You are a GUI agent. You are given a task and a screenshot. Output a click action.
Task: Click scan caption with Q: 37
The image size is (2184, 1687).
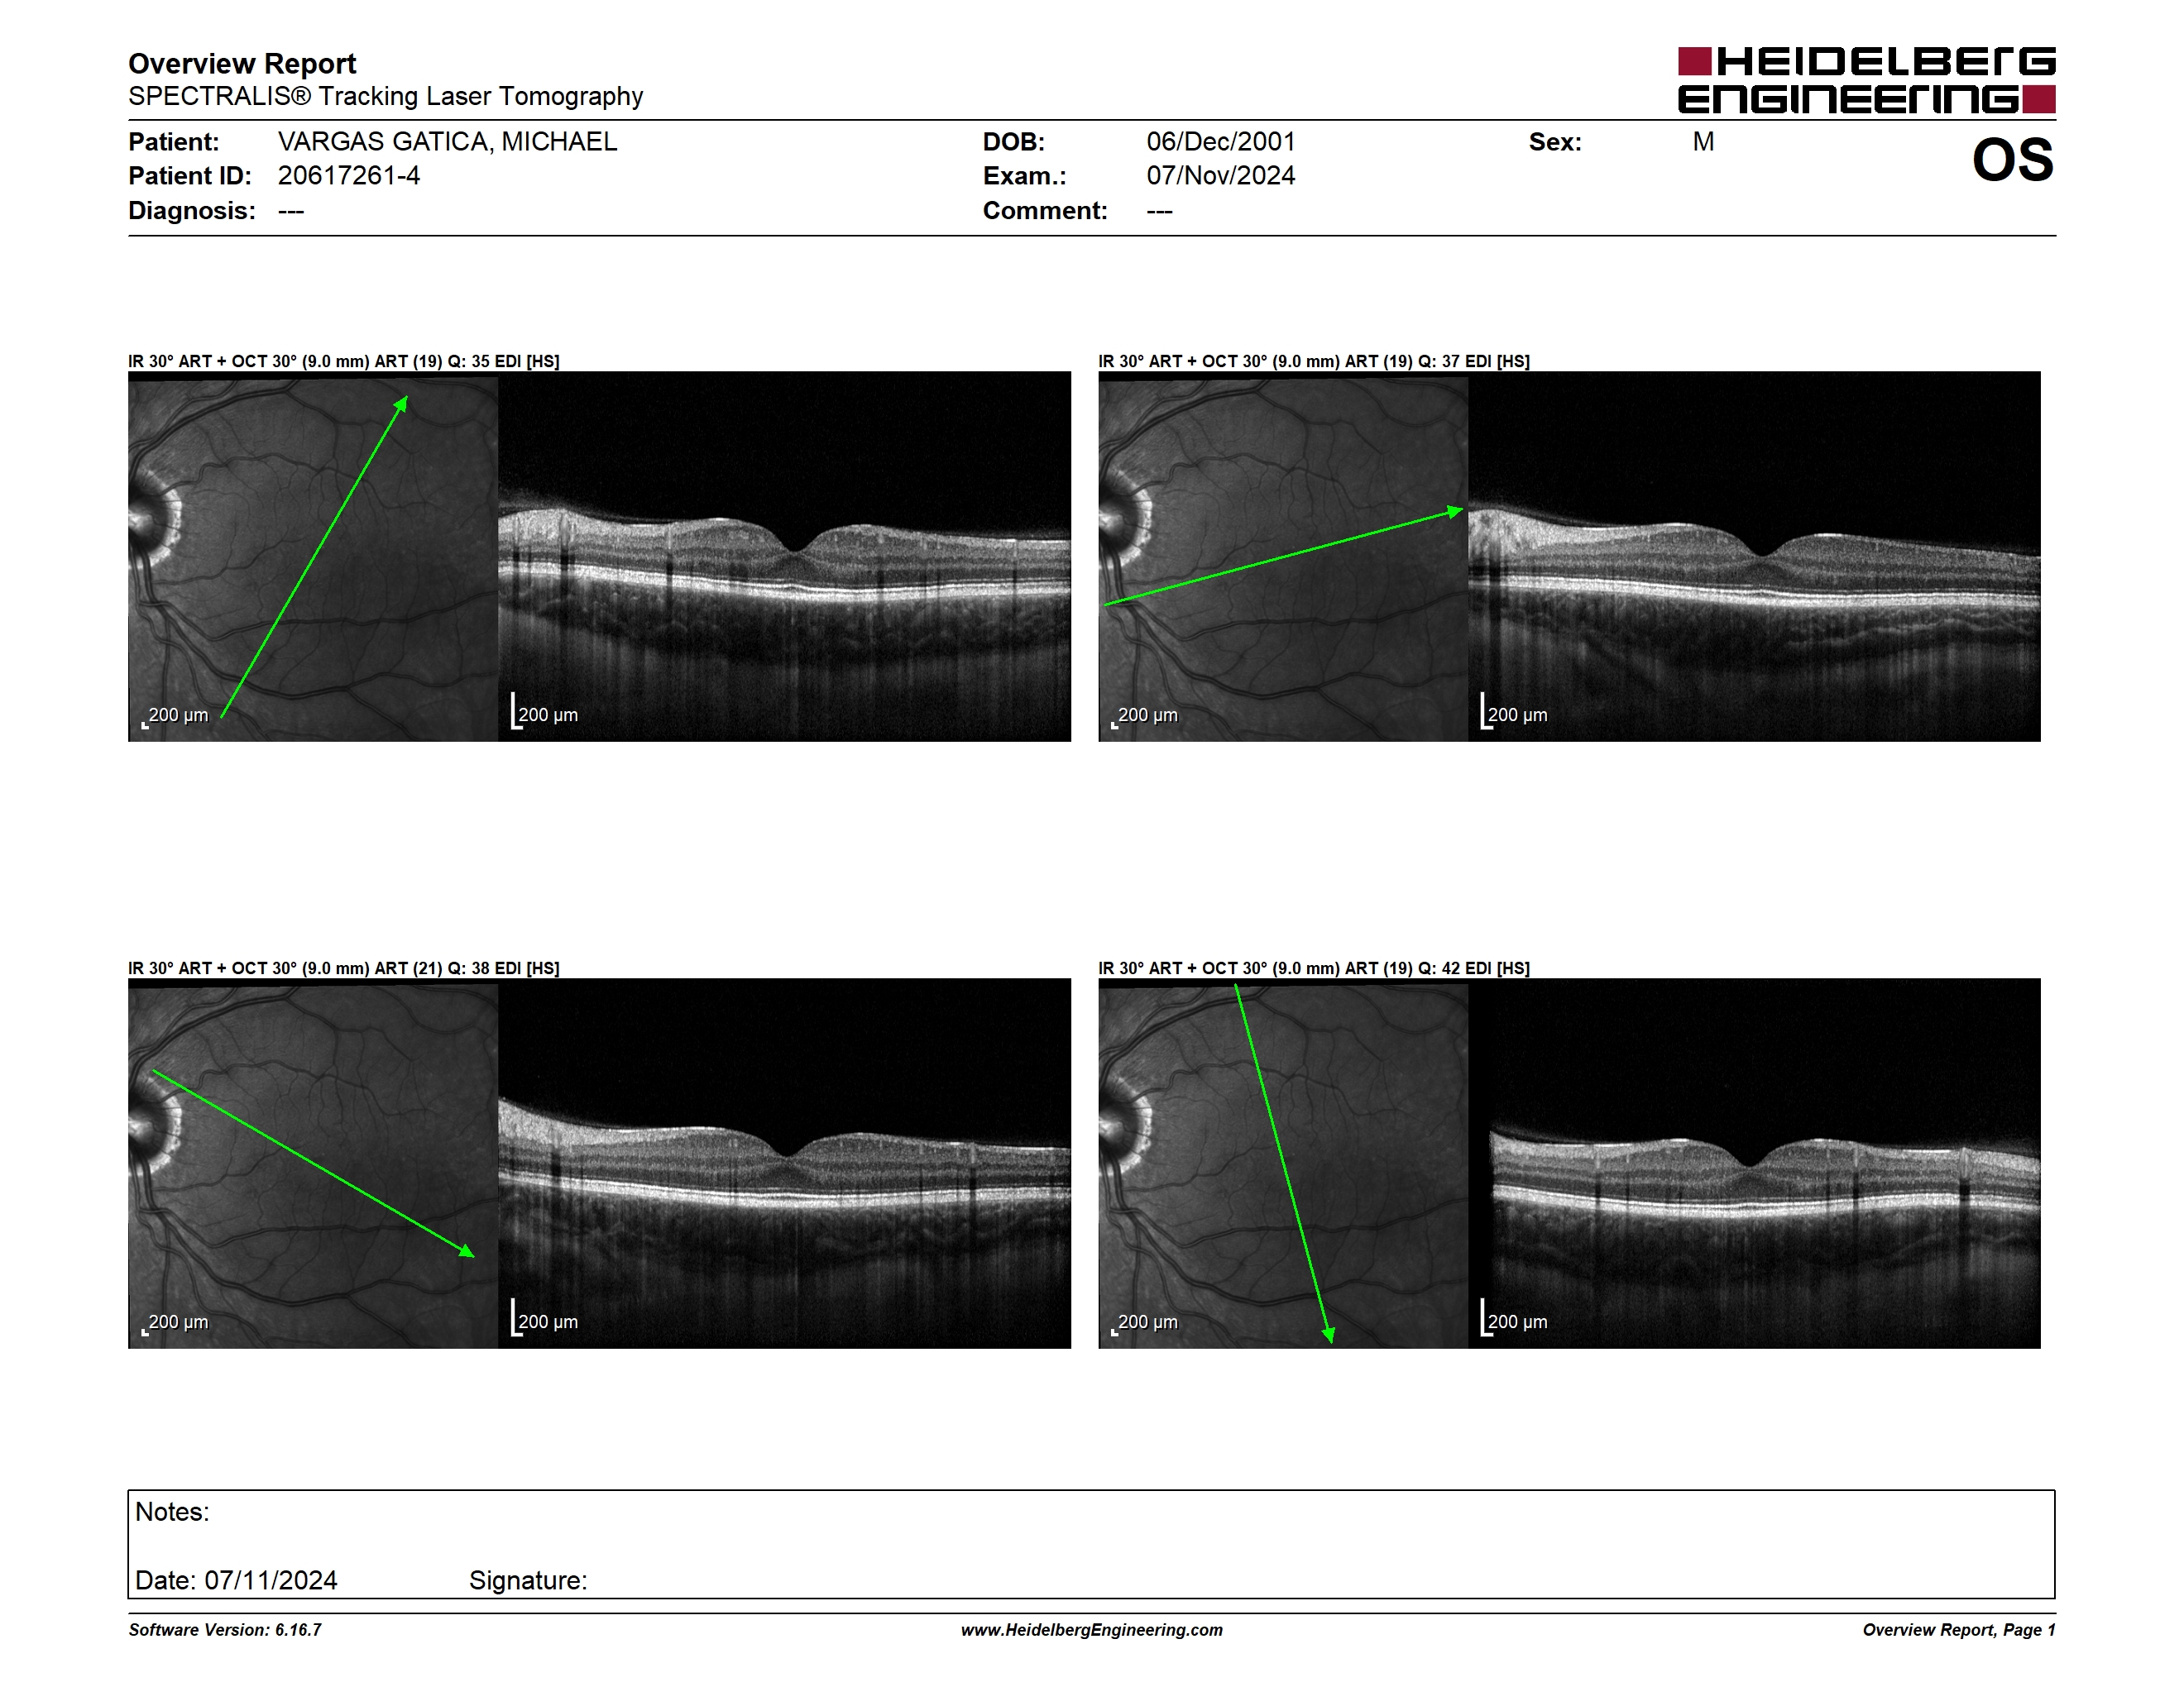pyautogui.click(x=1313, y=361)
